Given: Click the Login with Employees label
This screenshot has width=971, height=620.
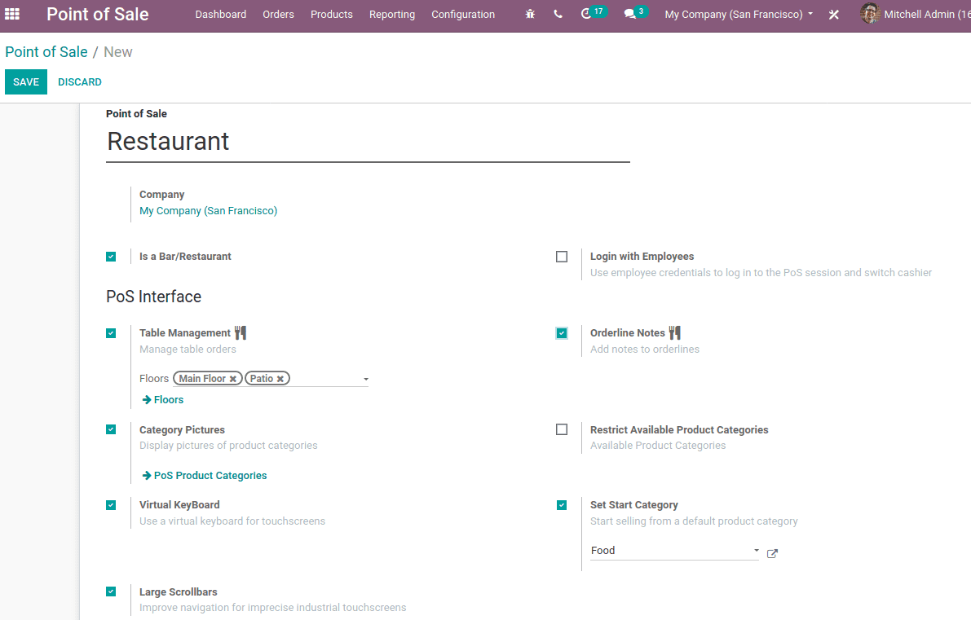Looking at the screenshot, I should click(x=642, y=256).
